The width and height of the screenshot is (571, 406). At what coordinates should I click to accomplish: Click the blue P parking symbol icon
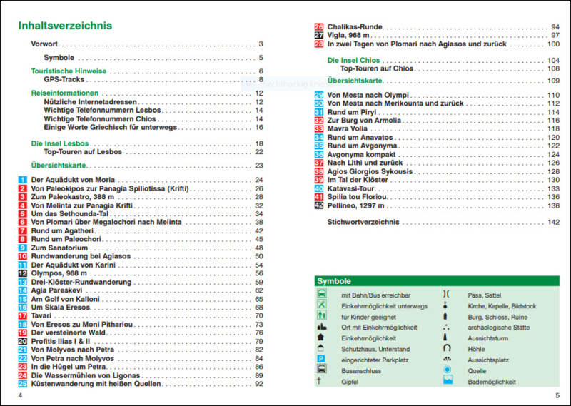(x=320, y=360)
